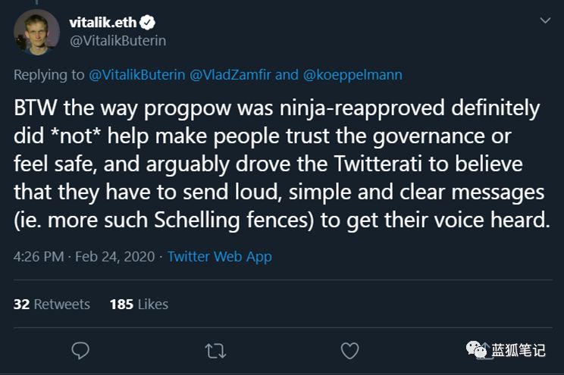Open the Twitter Web App source link
The height and width of the screenshot is (375, 564).
tap(219, 257)
